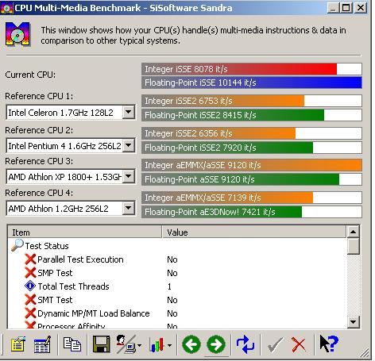
Task: Click the Item column header
Action: point(85,232)
